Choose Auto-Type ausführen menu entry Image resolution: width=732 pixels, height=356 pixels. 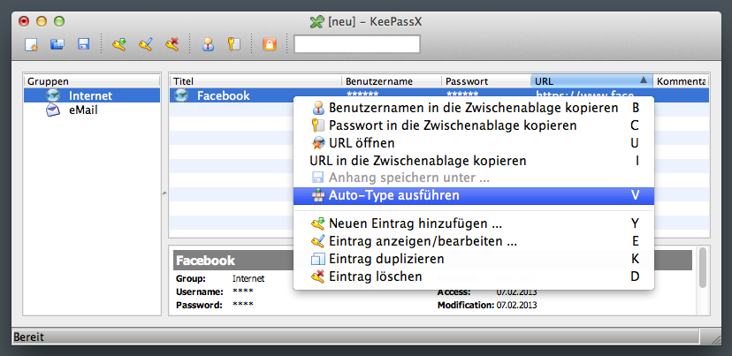pyautogui.click(x=474, y=195)
